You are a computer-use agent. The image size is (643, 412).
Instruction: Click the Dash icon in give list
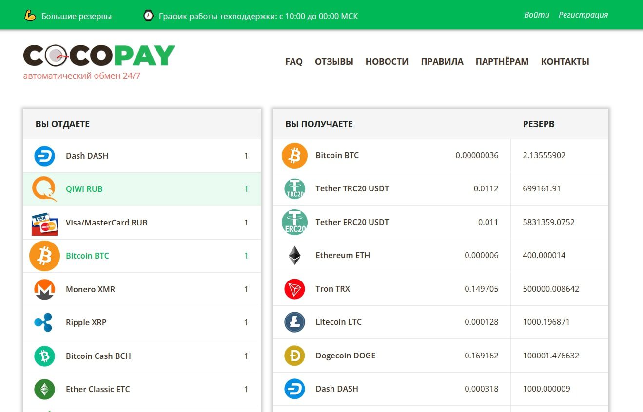point(44,156)
